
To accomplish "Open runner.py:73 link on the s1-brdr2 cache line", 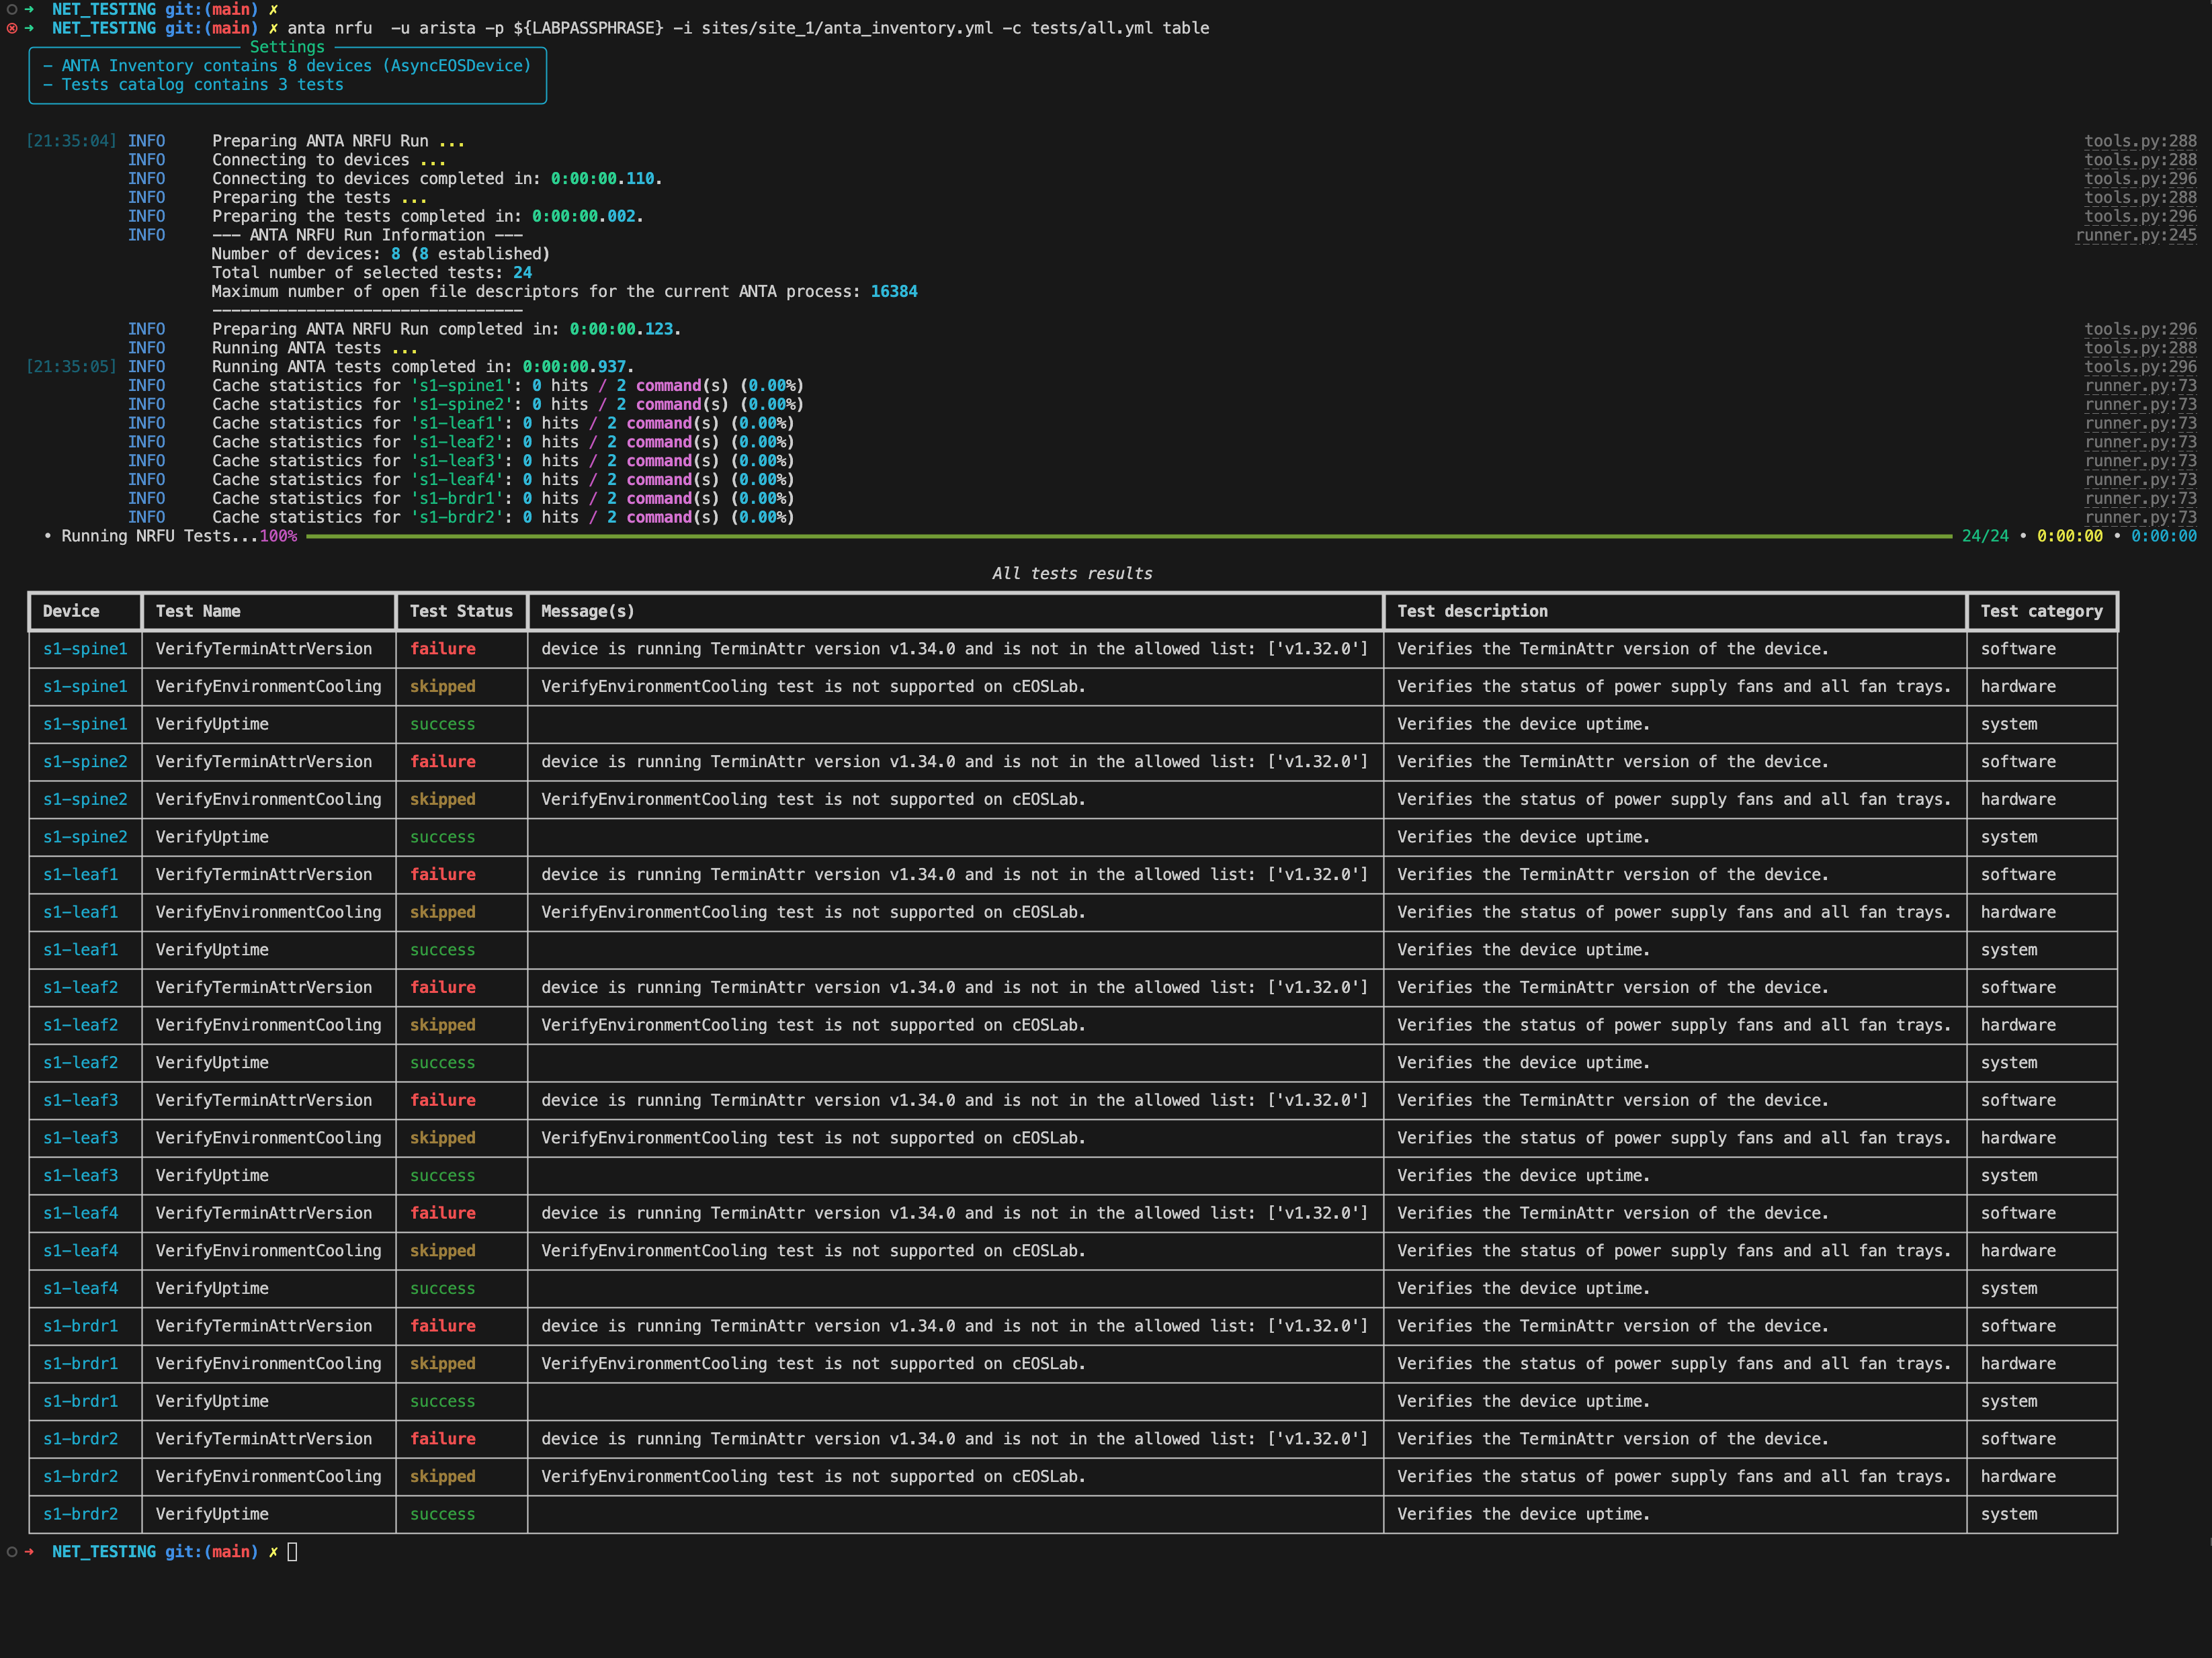I will point(2140,517).
